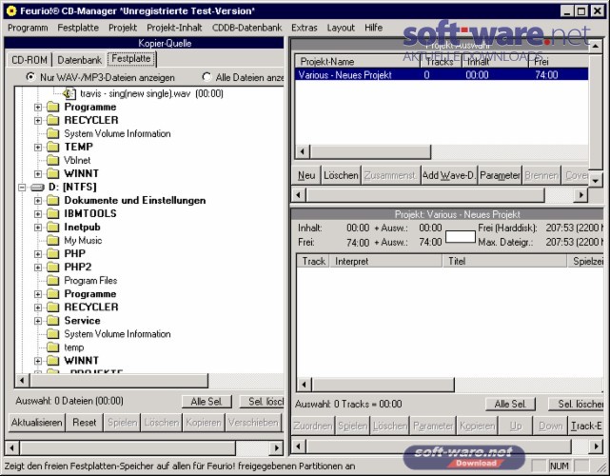
Task: Select the Festplatte tab
Action: pyautogui.click(x=131, y=59)
